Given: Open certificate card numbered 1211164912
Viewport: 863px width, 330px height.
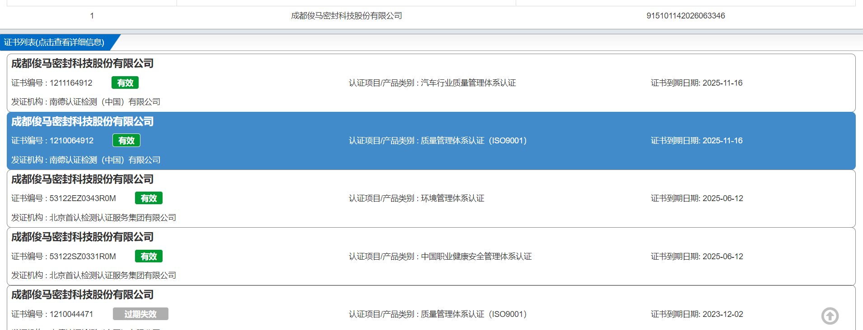Looking at the screenshot, I should coord(431,83).
